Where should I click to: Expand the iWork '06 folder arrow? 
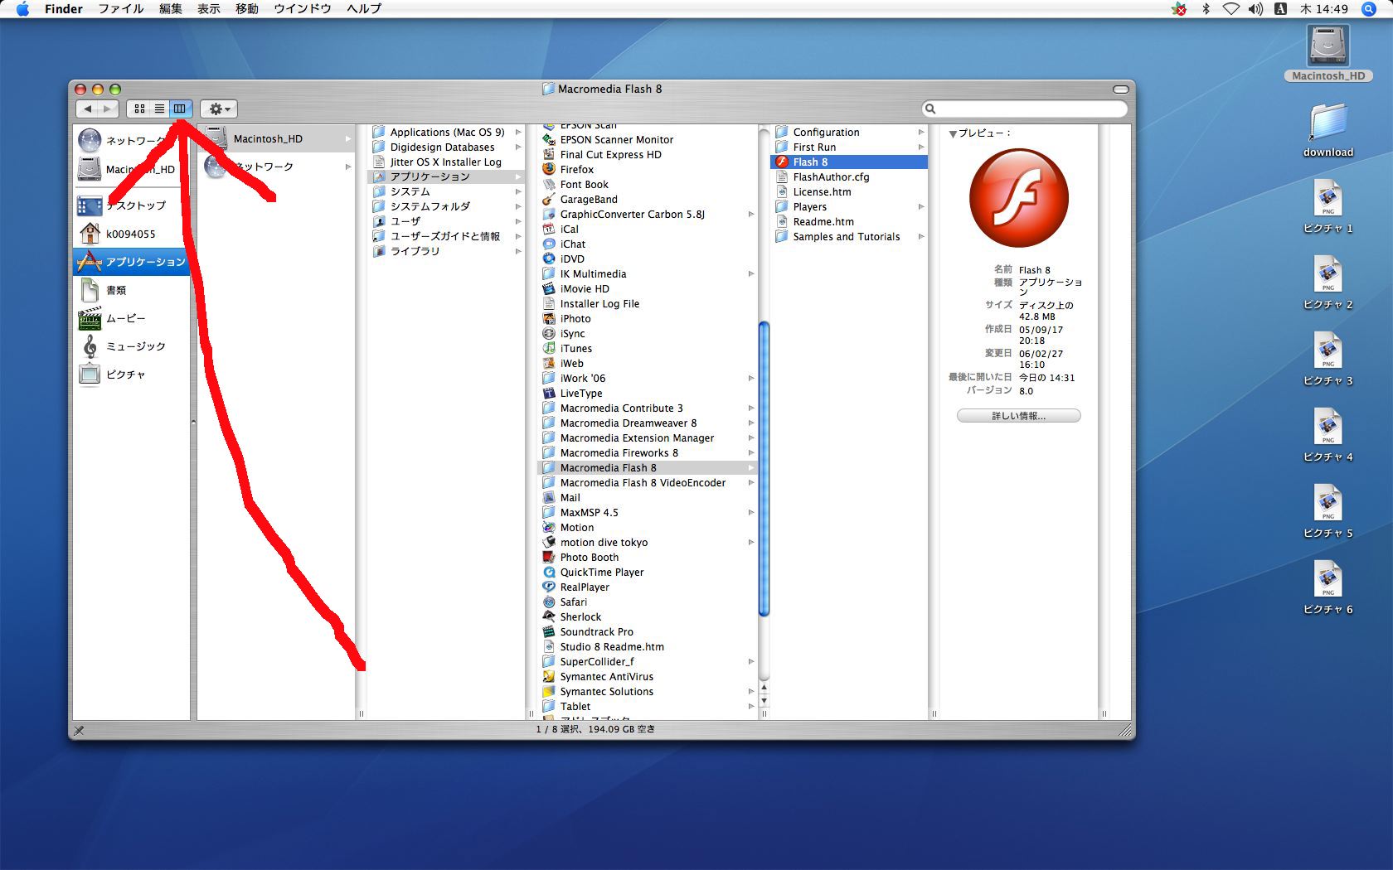(751, 378)
